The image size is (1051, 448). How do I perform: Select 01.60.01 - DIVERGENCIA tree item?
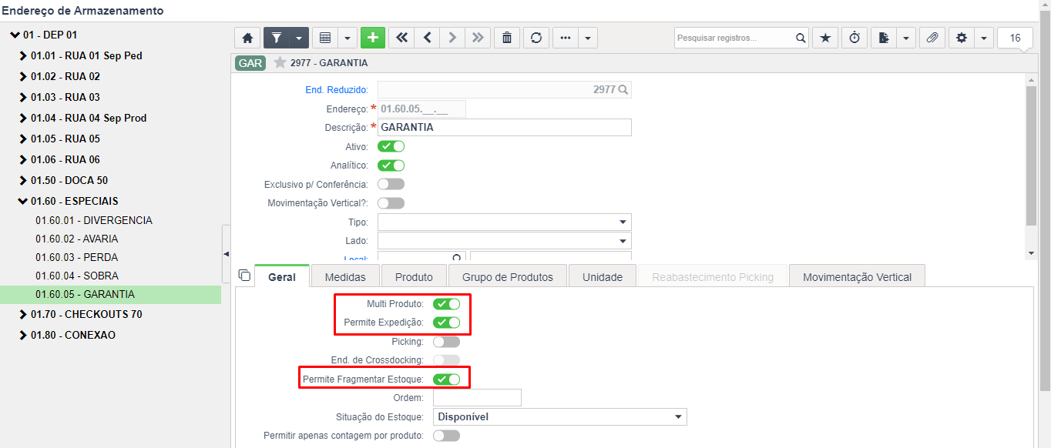[94, 220]
